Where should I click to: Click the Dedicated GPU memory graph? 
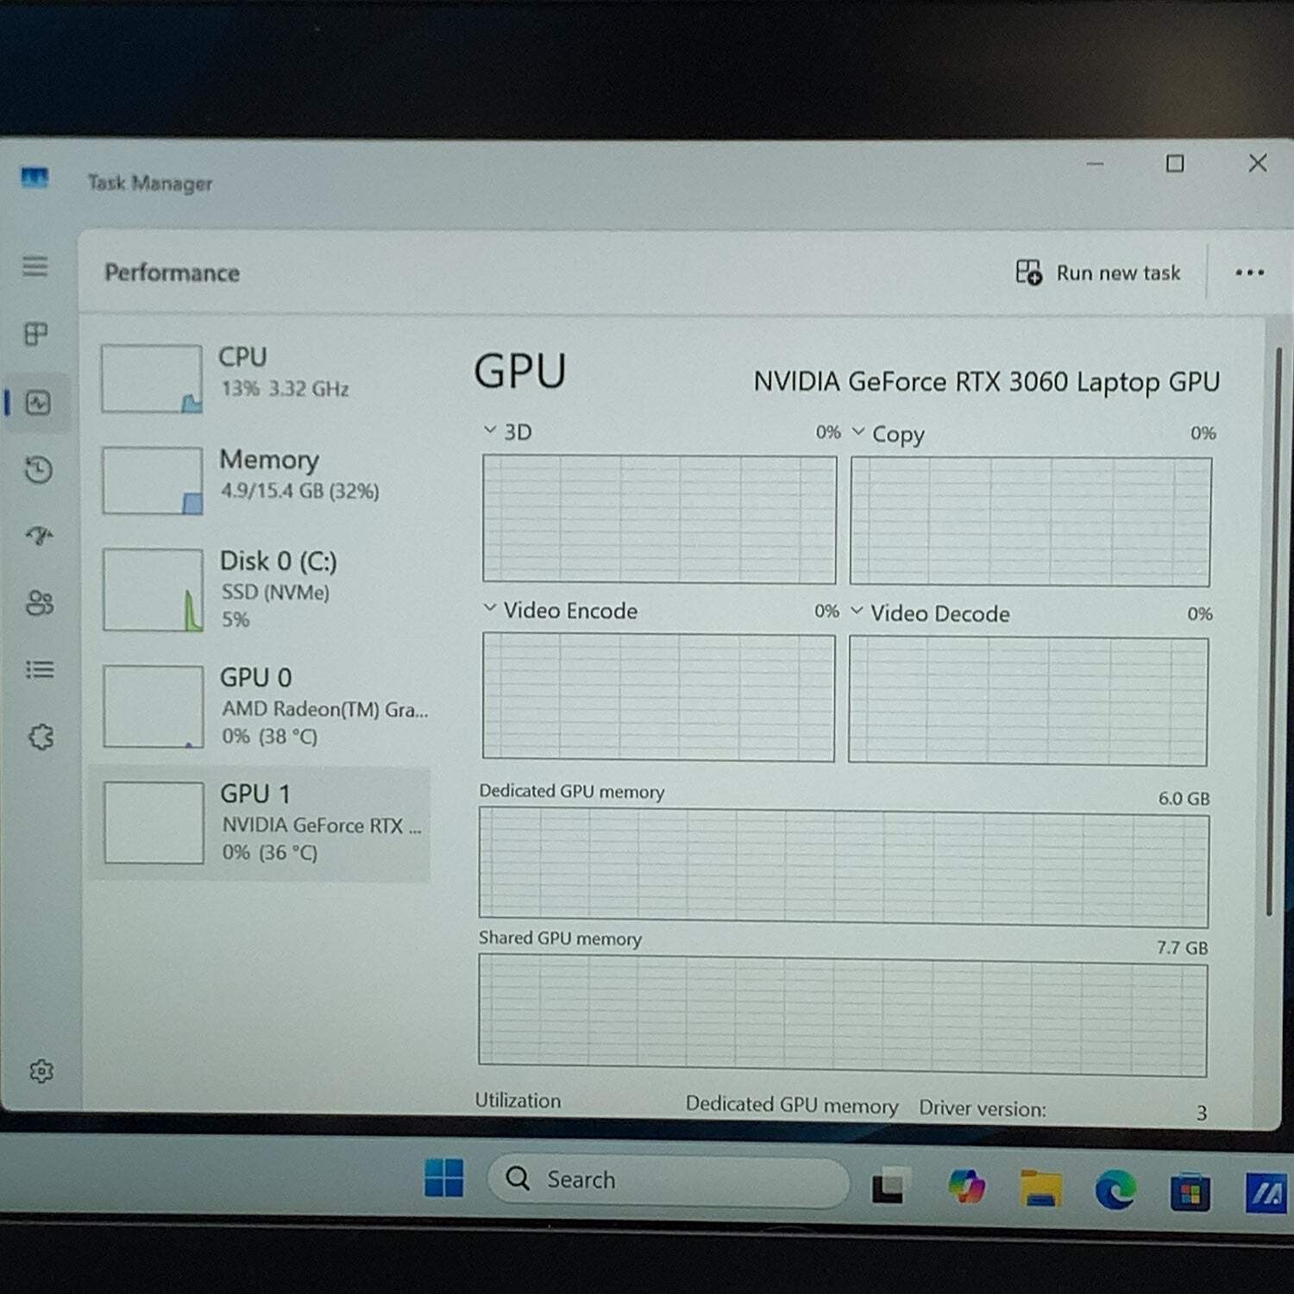[x=844, y=867]
